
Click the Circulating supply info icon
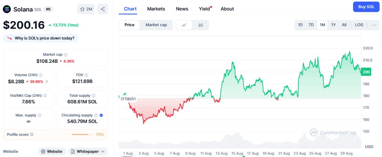[96, 115]
